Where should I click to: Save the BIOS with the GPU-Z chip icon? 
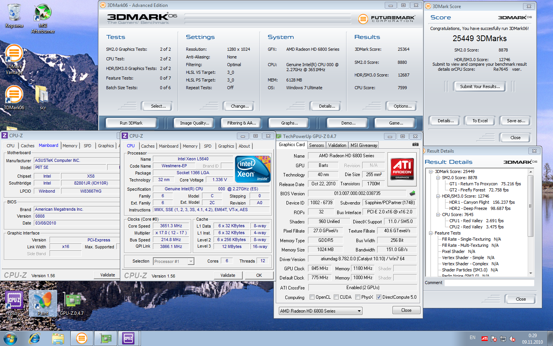click(x=412, y=193)
